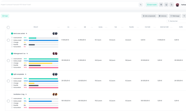Click member avatars of Hébergement 1 an project
Screen dimensions: 186x111
[x=55, y=54]
